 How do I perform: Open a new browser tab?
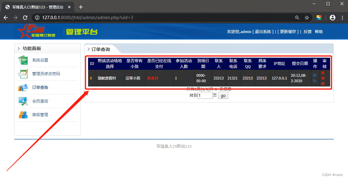coord(81,7)
